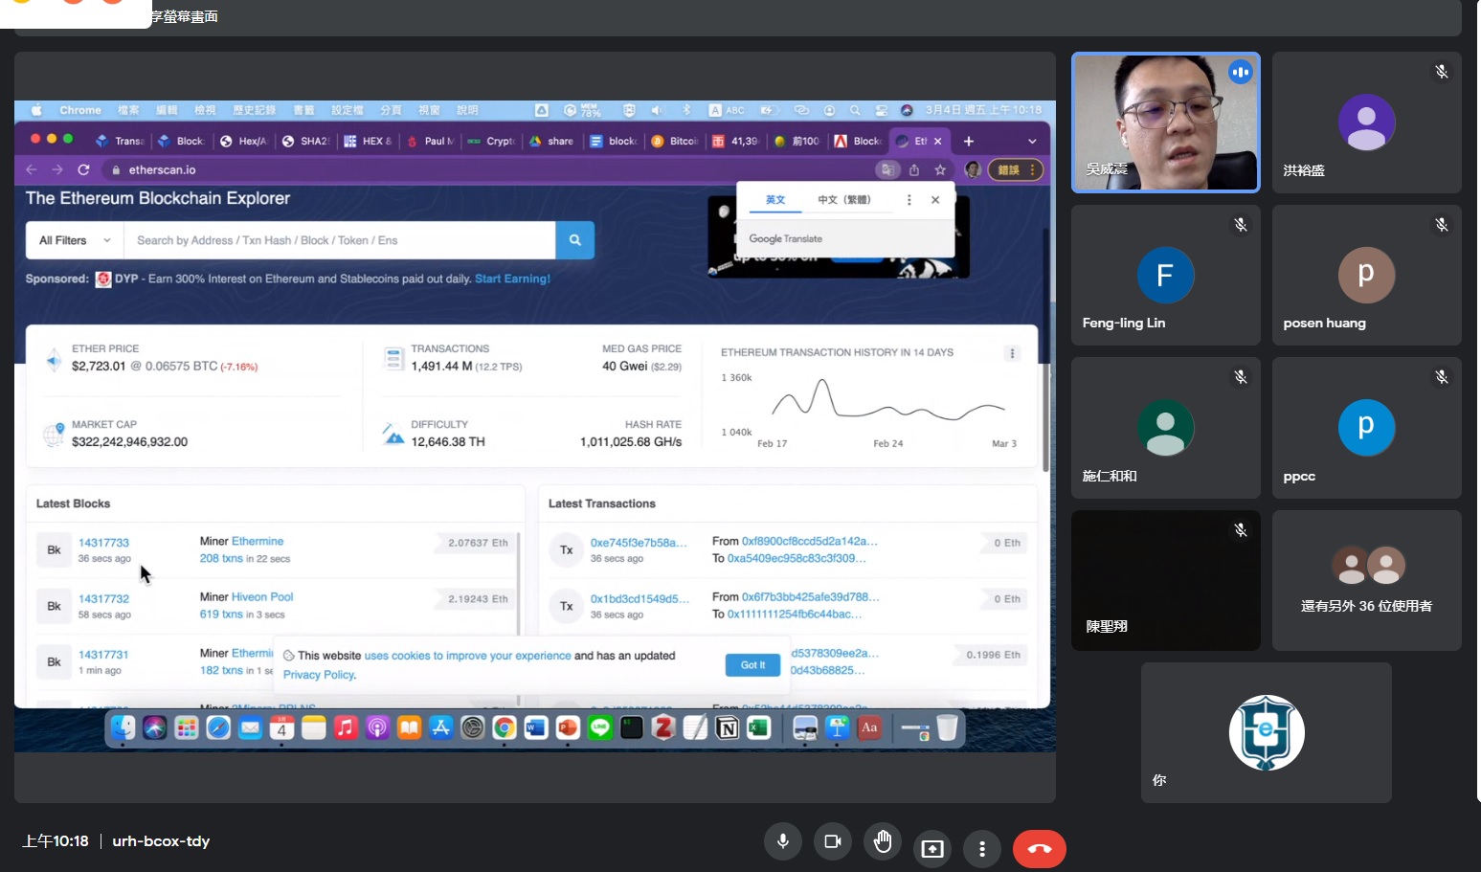This screenshot has height=872, width=1481.
Task: Leave the call with red hang-up button
Action: tap(1040, 848)
